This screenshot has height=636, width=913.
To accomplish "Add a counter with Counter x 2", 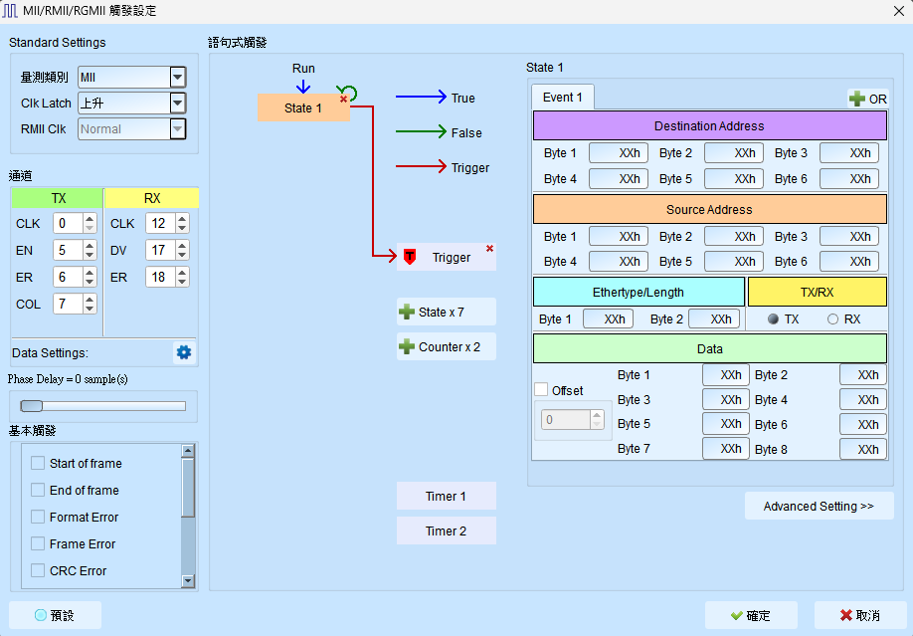I will pyautogui.click(x=446, y=346).
